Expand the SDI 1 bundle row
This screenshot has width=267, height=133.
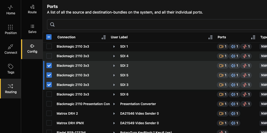click(x=114, y=47)
